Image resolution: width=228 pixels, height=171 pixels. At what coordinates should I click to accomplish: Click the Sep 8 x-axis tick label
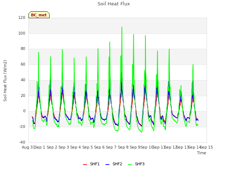(x=123, y=147)
